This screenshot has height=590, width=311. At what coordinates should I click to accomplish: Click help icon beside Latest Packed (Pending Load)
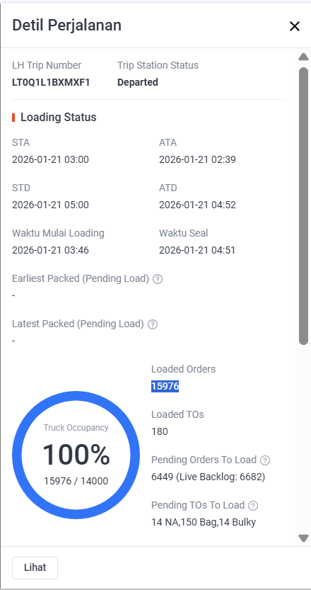(153, 324)
